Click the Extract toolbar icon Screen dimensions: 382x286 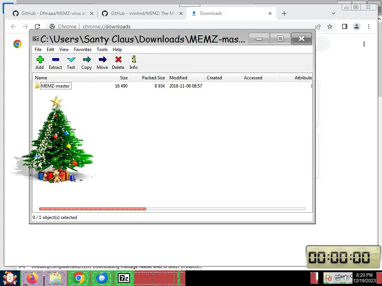pyautogui.click(x=55, y=63)
